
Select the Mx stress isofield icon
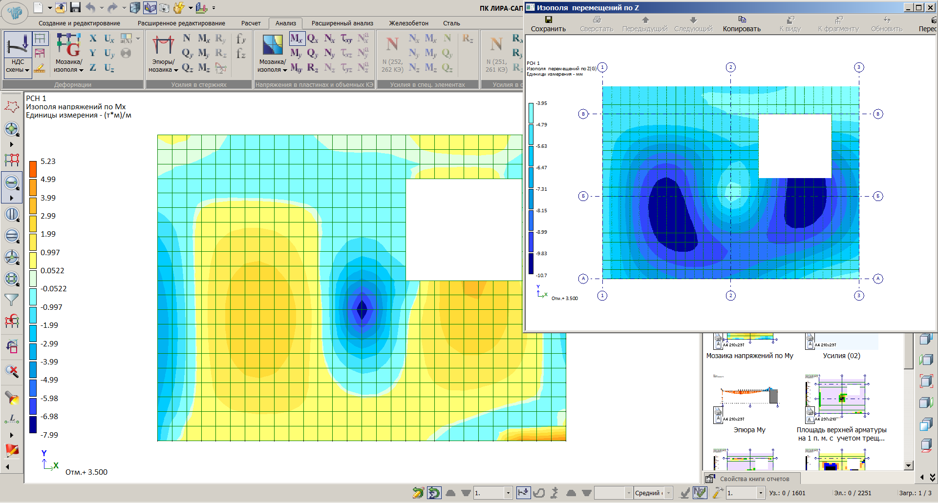[x=296, y=39]
